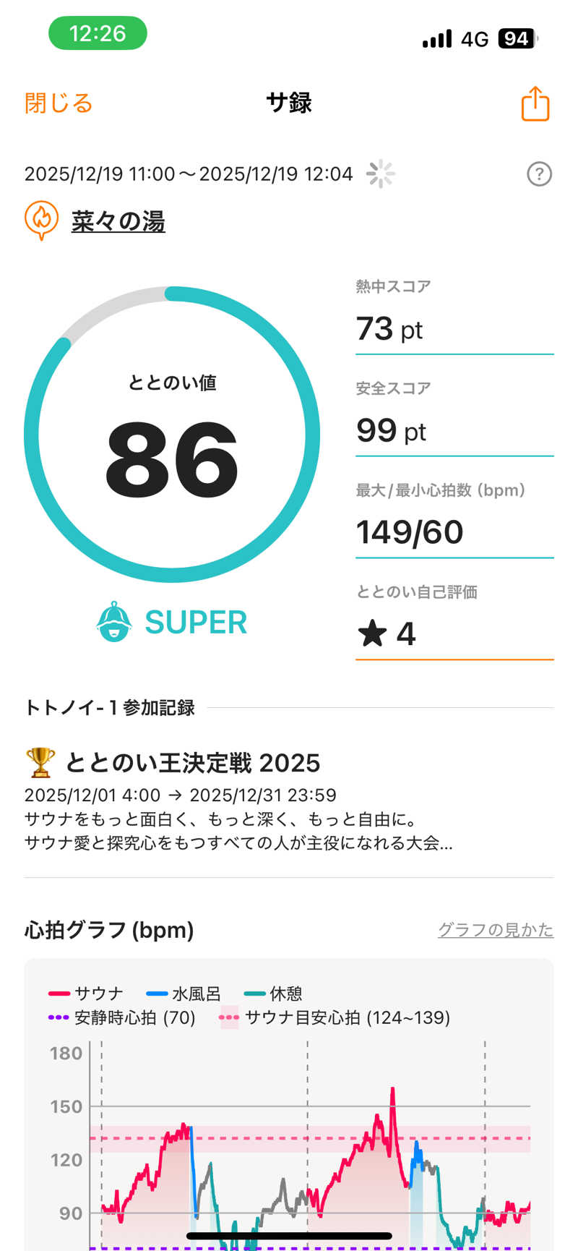Tap the gold trophy icon
578x1251 pixels.
(40, 762)
